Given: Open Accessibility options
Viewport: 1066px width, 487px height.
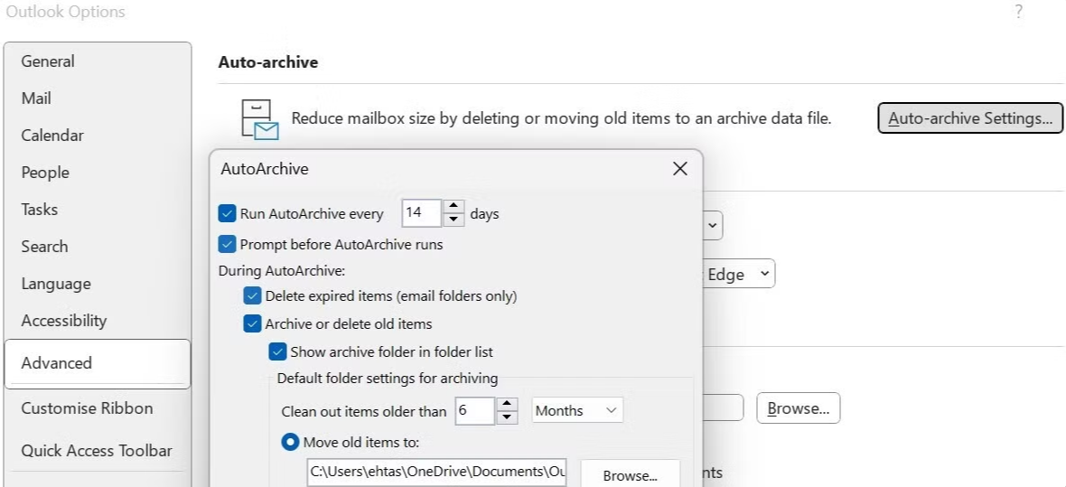Looking at the screenshot, I should click(x=98, y=321).
